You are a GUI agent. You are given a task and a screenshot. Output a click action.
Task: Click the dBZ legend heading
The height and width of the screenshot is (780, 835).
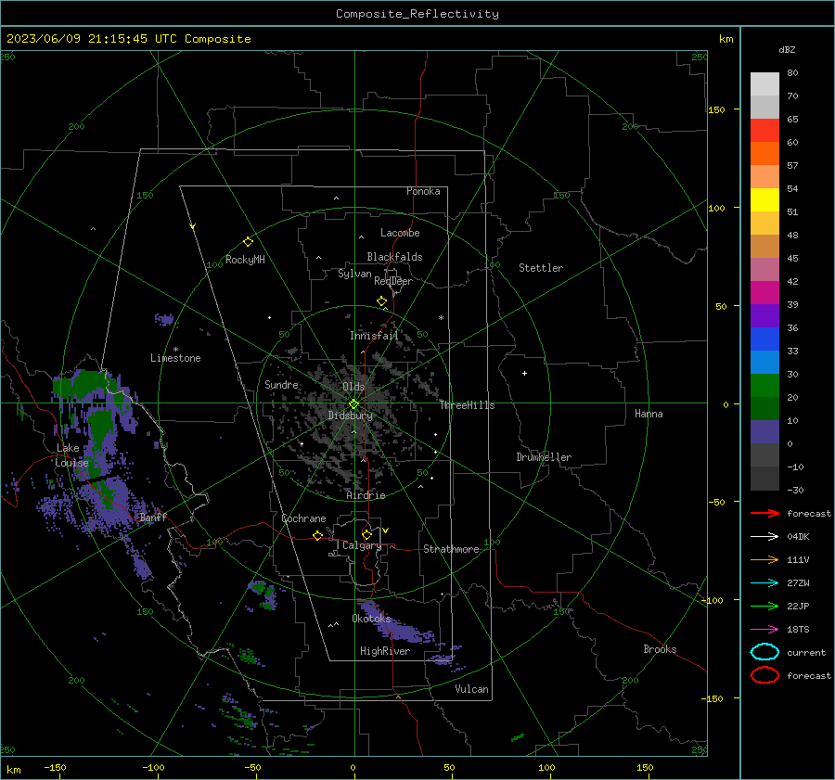pos(787,49)
